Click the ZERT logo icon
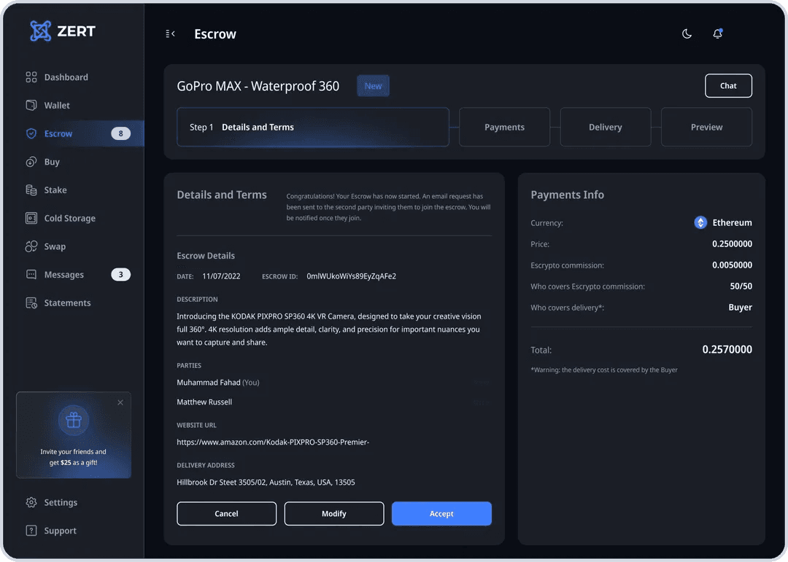 point(41,31)
